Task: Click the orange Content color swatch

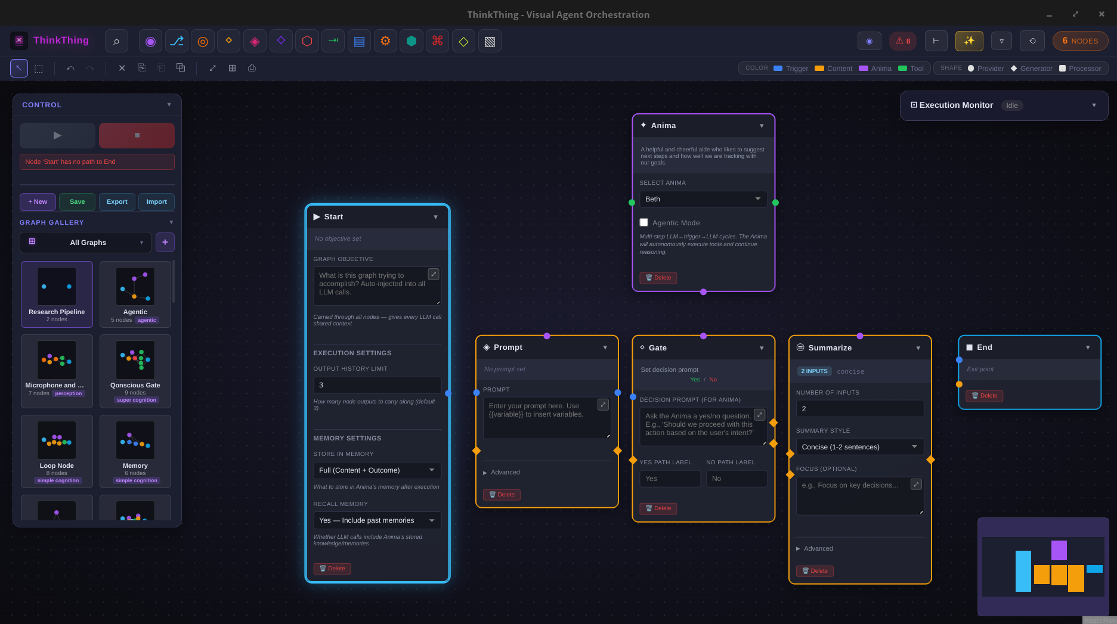Action: [x=819, y=69]
